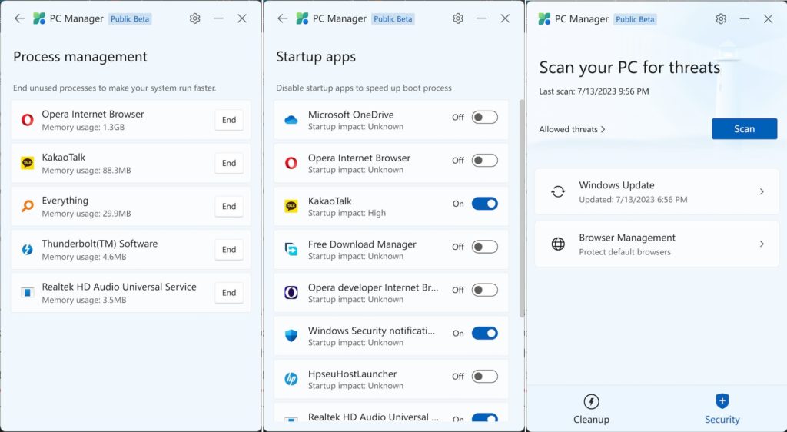This screenshot has height=432, width=787.
Task: Open settings gear in Security window
Action: pos(721,19)
